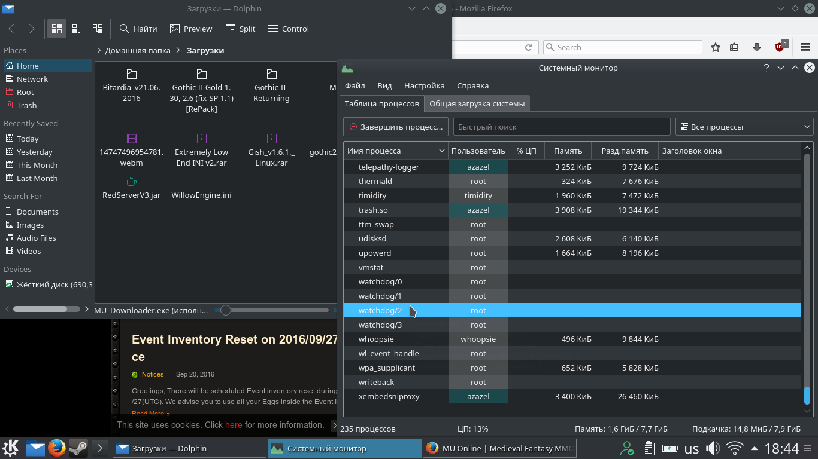The image size is (818, 459).
Task: Open Home place in Dolphin sidebar
Action: coord(48,66)
